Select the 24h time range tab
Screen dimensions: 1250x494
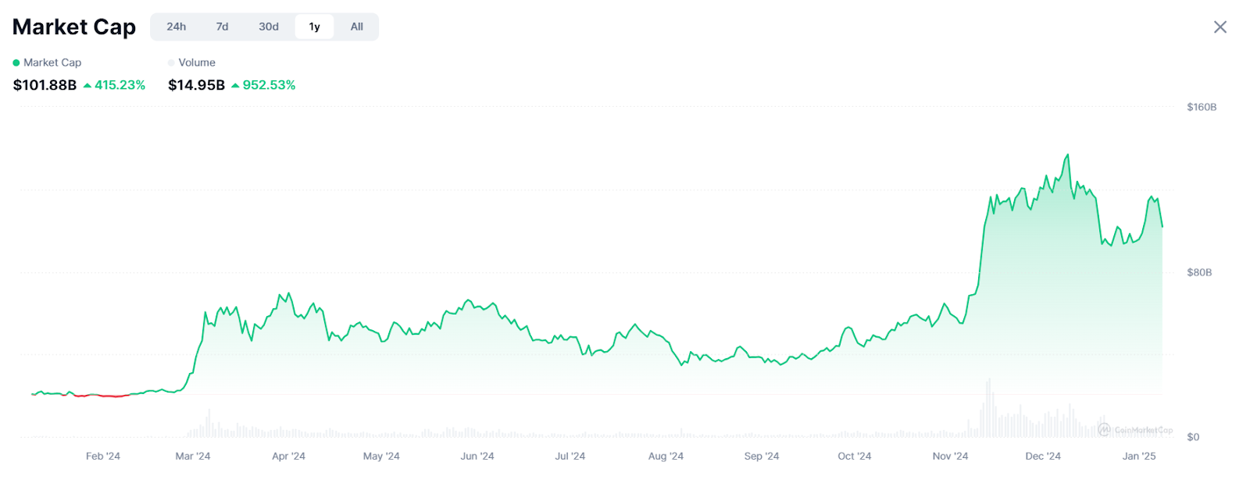coord(177,27)
